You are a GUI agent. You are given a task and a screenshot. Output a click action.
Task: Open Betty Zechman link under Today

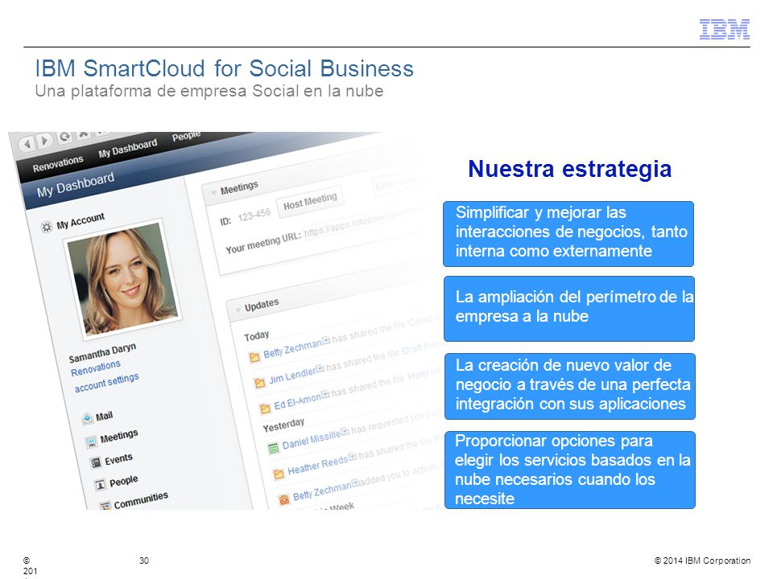pos(292,349)
